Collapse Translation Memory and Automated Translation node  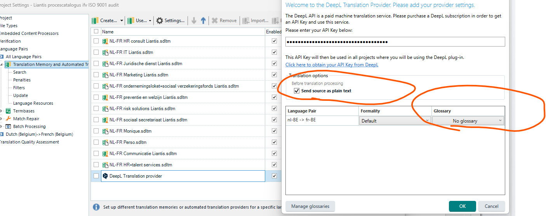click(x=2, y=64)
